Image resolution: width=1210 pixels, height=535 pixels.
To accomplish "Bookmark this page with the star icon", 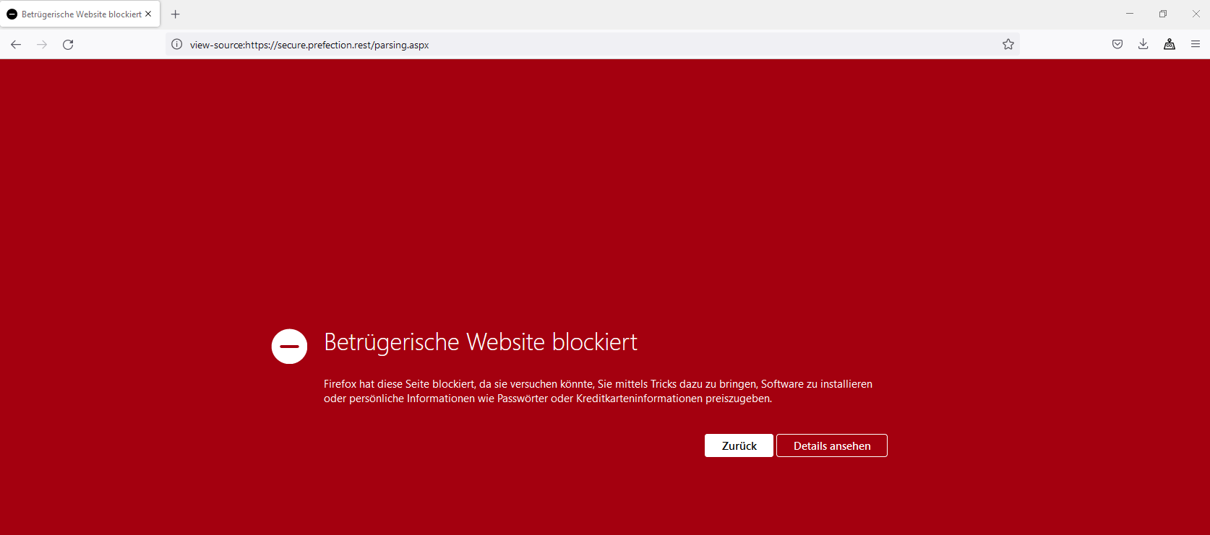I will 1008,45.
